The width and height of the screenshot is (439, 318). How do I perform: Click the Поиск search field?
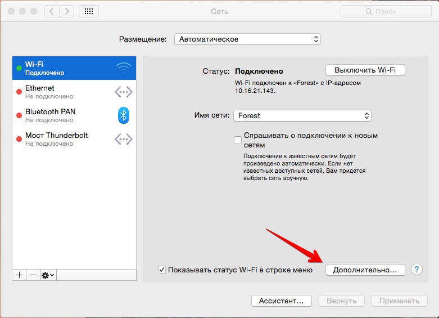pyautogui.click(x=384, y=11)
